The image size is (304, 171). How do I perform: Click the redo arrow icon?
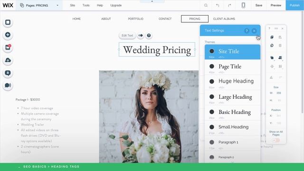coord(229,5)
